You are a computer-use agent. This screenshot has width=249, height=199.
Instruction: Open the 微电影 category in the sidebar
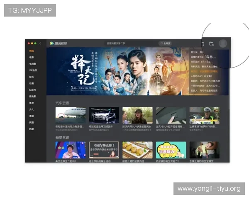coord(32,96)
